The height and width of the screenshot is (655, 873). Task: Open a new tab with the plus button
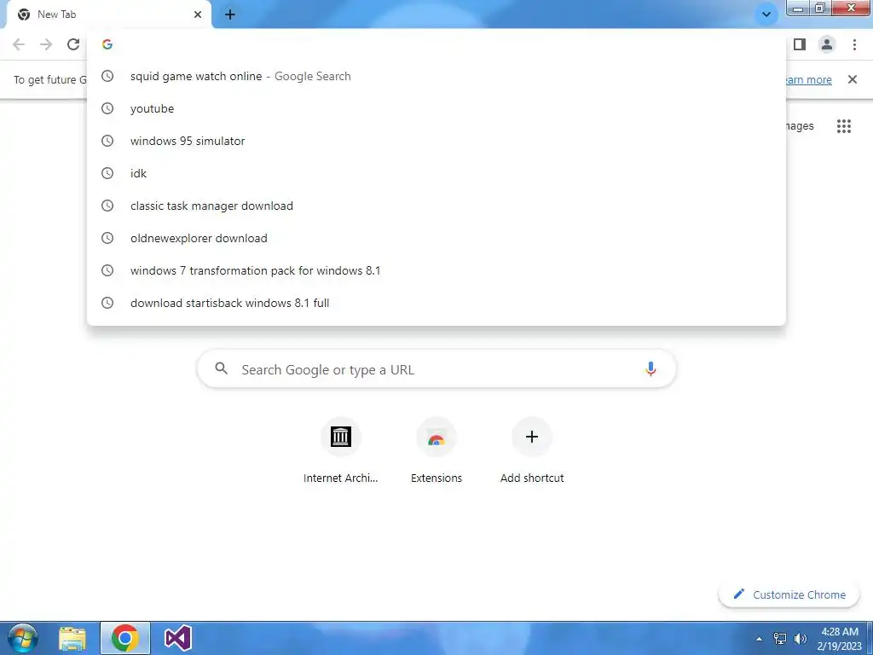coord(230,14)
